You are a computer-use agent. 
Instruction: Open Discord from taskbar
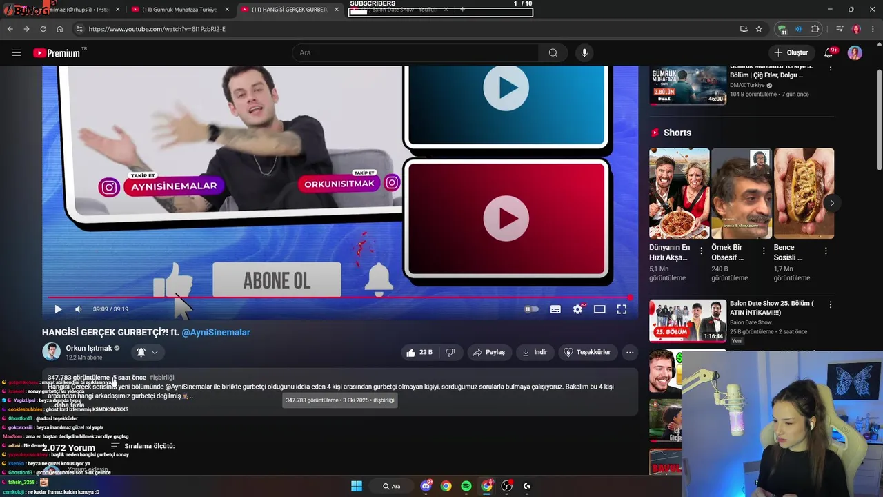pos(426,486)
